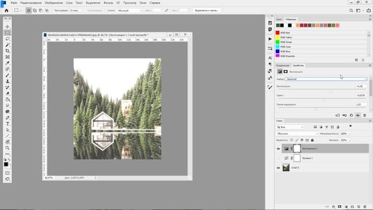Select the Lasso tool
373x210 pixels.
click(x=8, y=38)
